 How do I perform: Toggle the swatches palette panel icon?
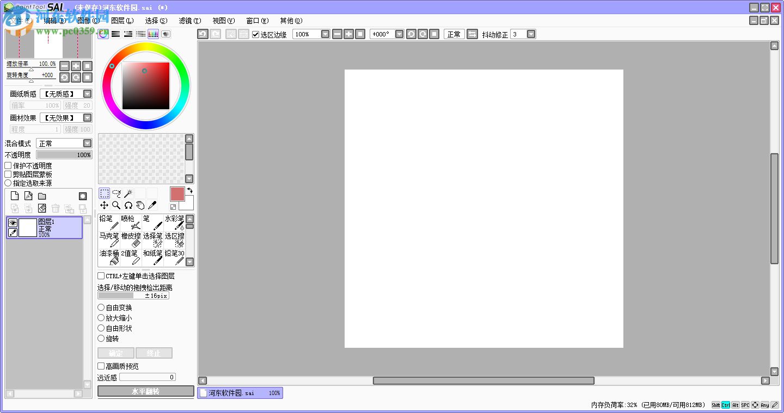coord(153,34)
